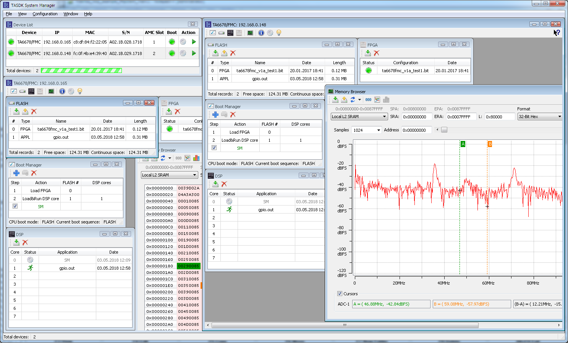Toggle the SM checkbox in the 192.168.0.165 Boot Manager
Viewport: 568px width, 343px height.
(15, 206)
